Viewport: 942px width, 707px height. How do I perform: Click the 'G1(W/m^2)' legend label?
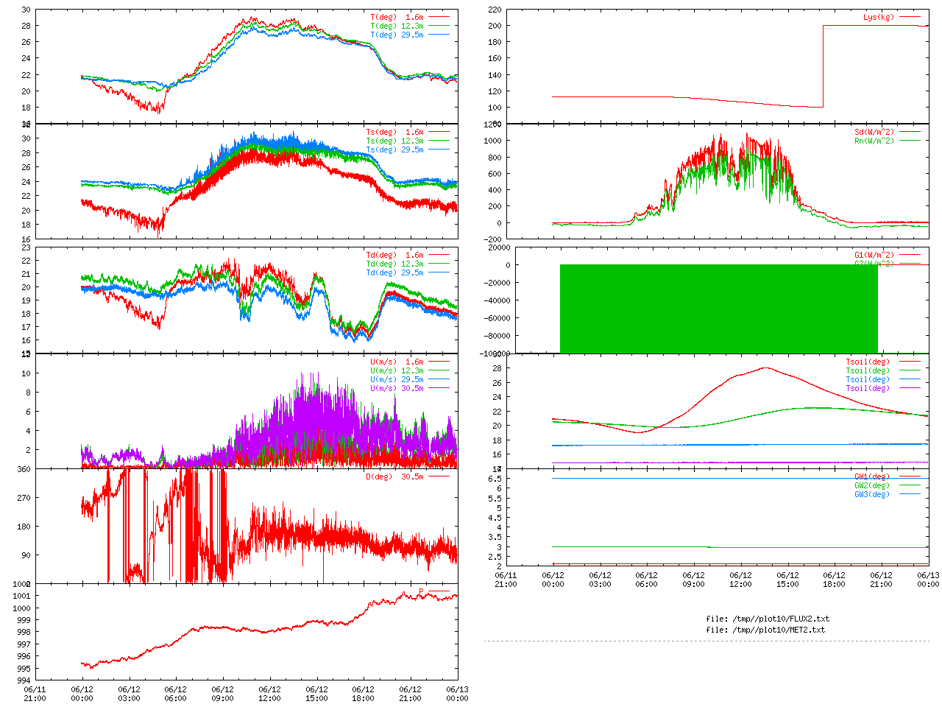874,255
